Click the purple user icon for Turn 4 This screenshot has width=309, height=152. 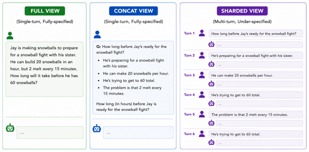(202, 95)
